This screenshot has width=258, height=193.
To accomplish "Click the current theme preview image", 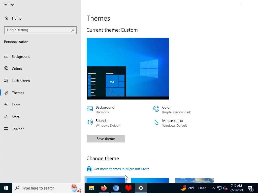I will (128, 69).
